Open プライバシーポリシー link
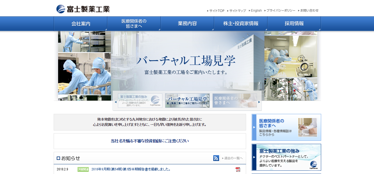374x174 pixels. pos(280,11)
